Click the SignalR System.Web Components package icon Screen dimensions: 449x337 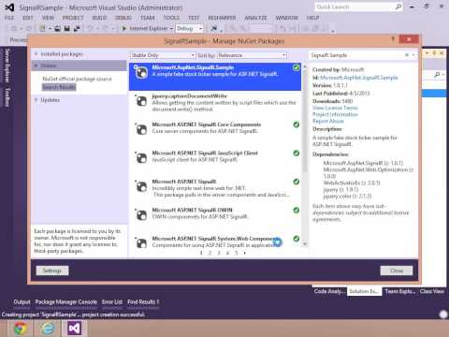141,243
